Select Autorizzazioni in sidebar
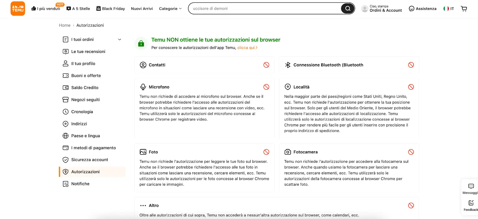The height and width of the screenshot is (219, 478). [92, 172]
